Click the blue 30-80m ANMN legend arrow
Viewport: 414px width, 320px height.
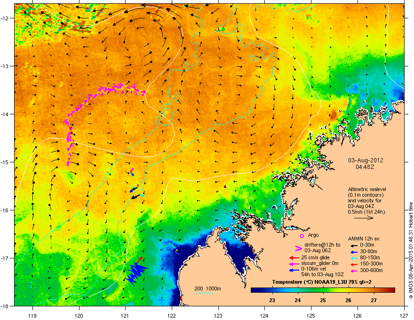353,252
